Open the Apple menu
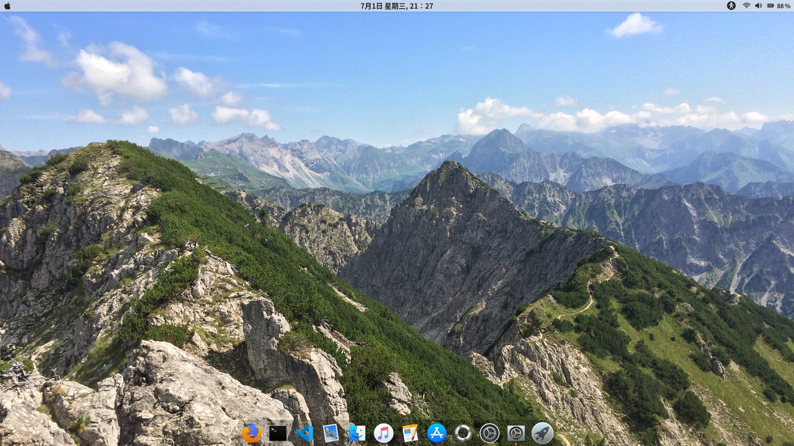794x446 pixels. pyautogui.click(x=7, y=6)
